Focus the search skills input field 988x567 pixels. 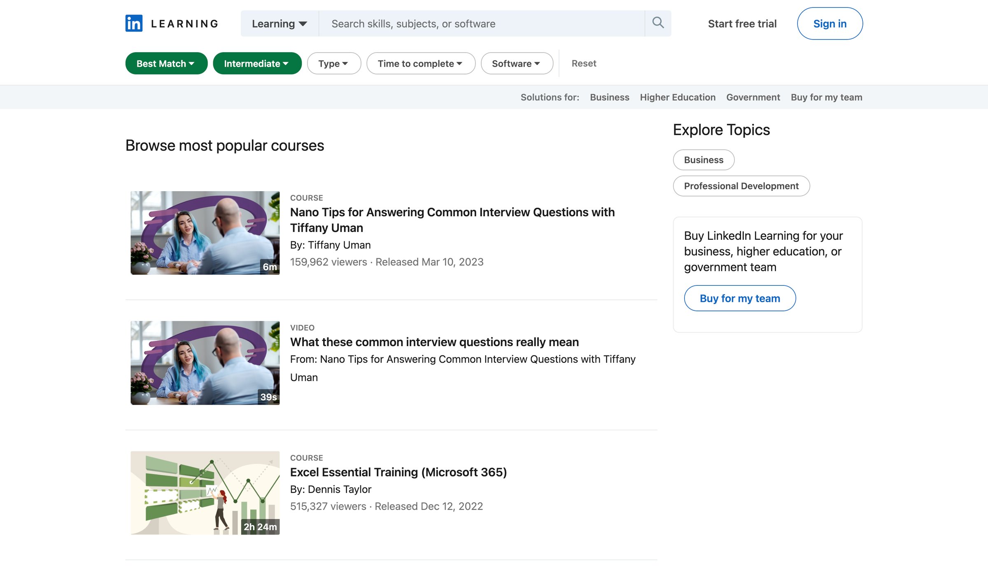coord(482,23)
